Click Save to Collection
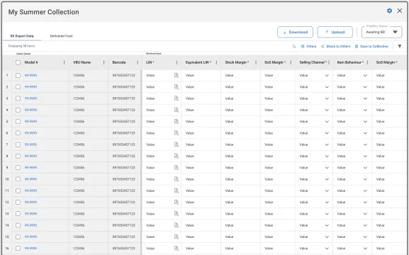The width and height of the screenshot is (409, 255). [x=371, y=47]
